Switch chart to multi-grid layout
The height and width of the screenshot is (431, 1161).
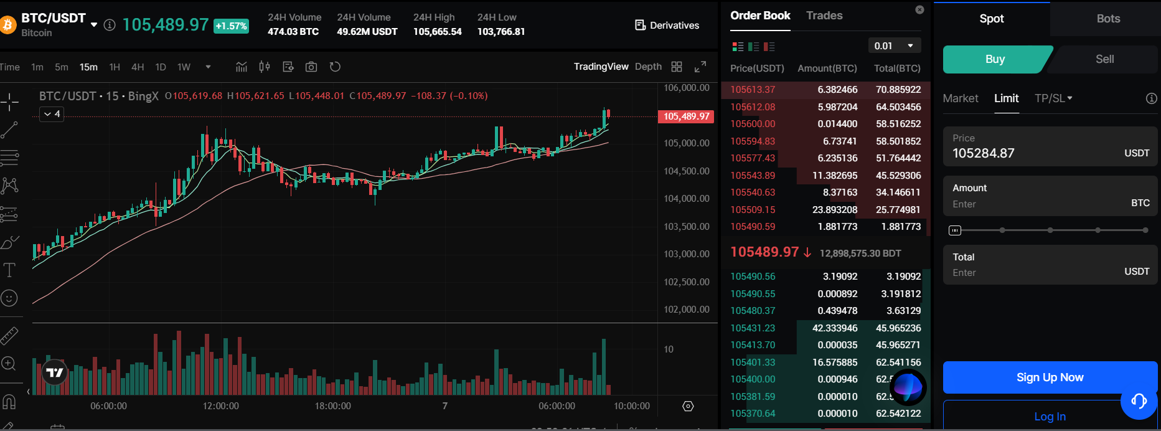click(x=677, y=67)
